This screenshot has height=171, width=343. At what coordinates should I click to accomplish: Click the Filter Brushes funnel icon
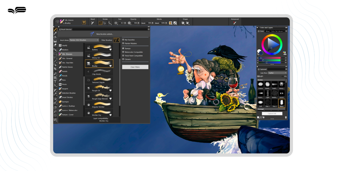tap(116, 40)
